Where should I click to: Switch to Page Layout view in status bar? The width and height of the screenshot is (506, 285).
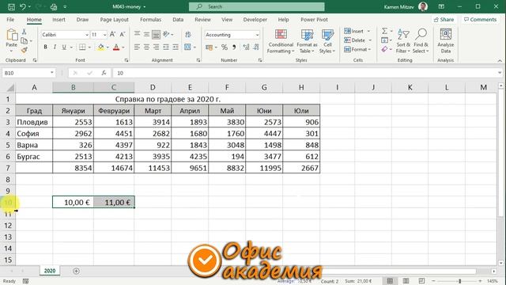click(406, 281)
